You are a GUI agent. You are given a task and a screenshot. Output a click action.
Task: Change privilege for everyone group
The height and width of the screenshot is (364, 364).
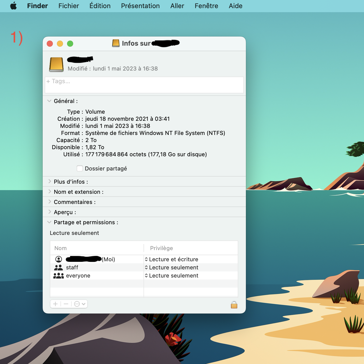point(171,275)
